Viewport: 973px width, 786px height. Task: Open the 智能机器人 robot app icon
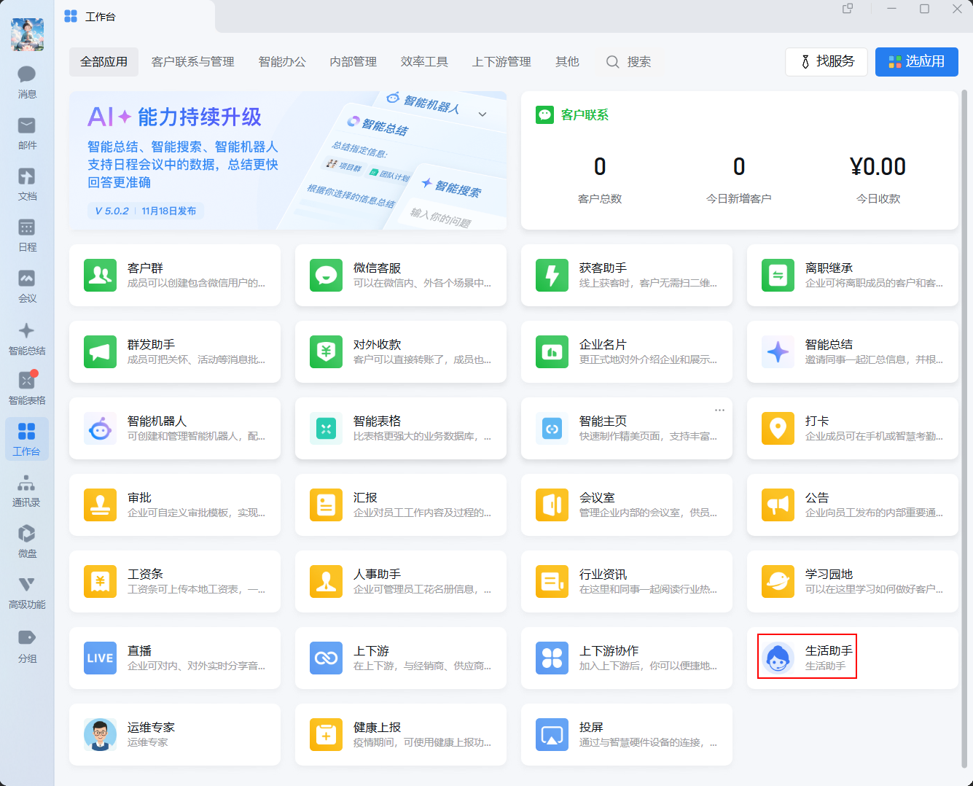(100, 428)
